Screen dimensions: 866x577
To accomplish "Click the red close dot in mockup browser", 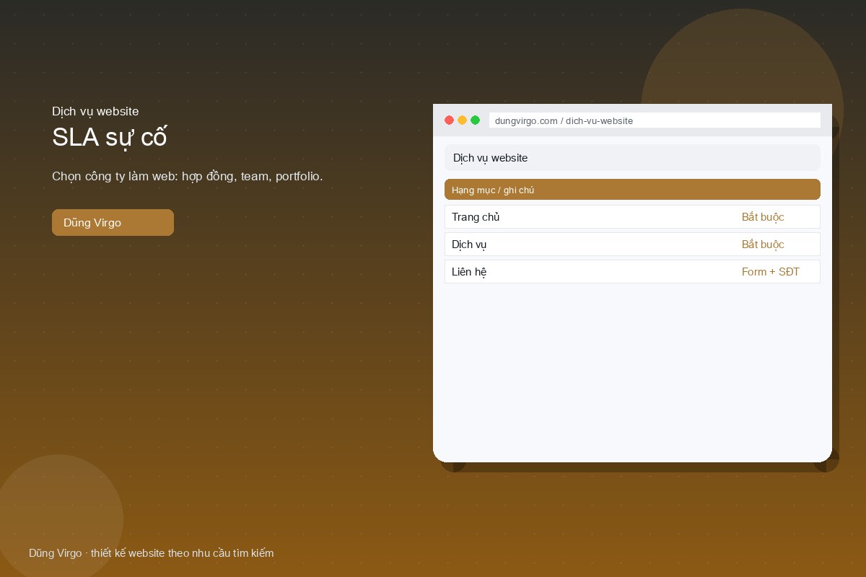I will tap(449, 120).
